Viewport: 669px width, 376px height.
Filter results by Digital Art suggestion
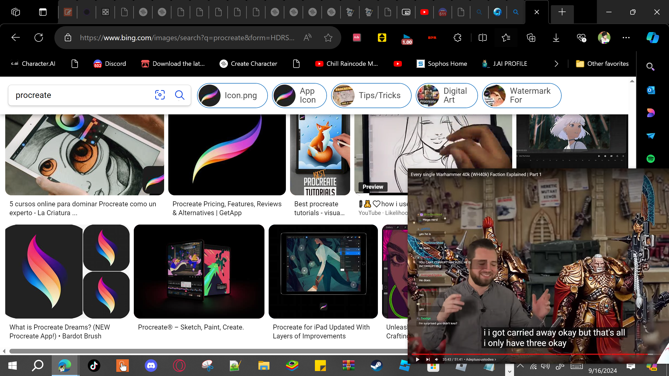(447, 95)
